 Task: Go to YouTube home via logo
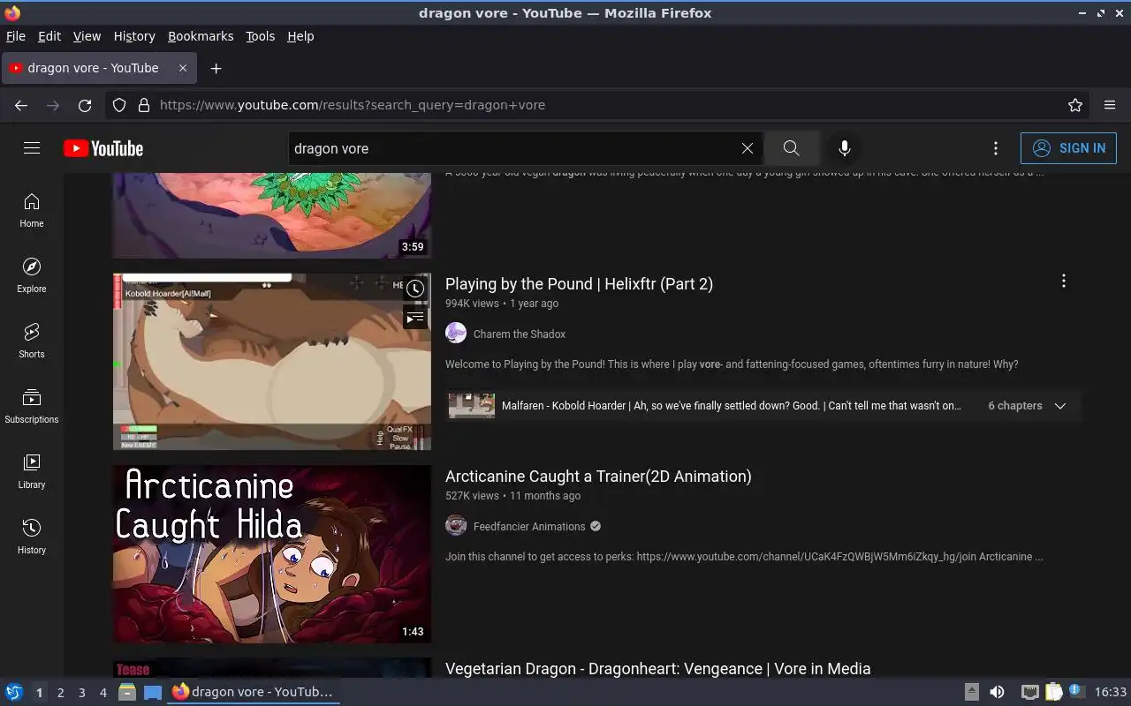coord(103,148)
